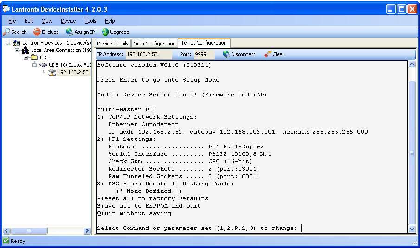420x248 pixels.
Task: Click the Clear eraser icon
Action: (x=268, y=54)
